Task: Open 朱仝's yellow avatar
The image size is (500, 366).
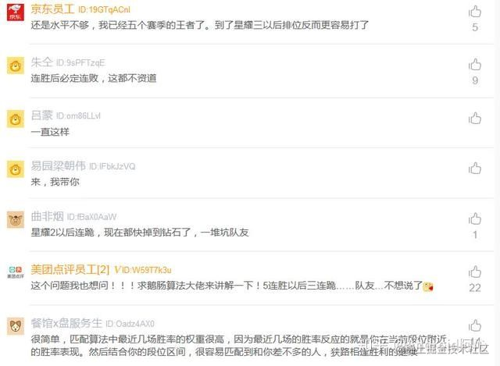Action: pyautogui.click(x=16, y=66)
